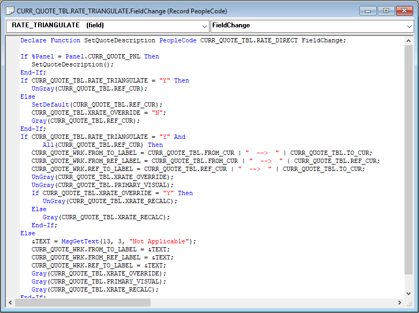Click the SetQuoteDescription(); call line
This screenshot has height=313, width=419.
(72, 64)
